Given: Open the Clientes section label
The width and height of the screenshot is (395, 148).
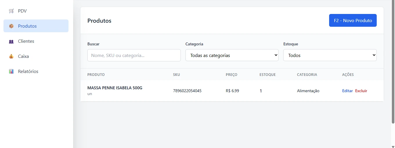Looking at the screenshot, I should coord(26,41).
